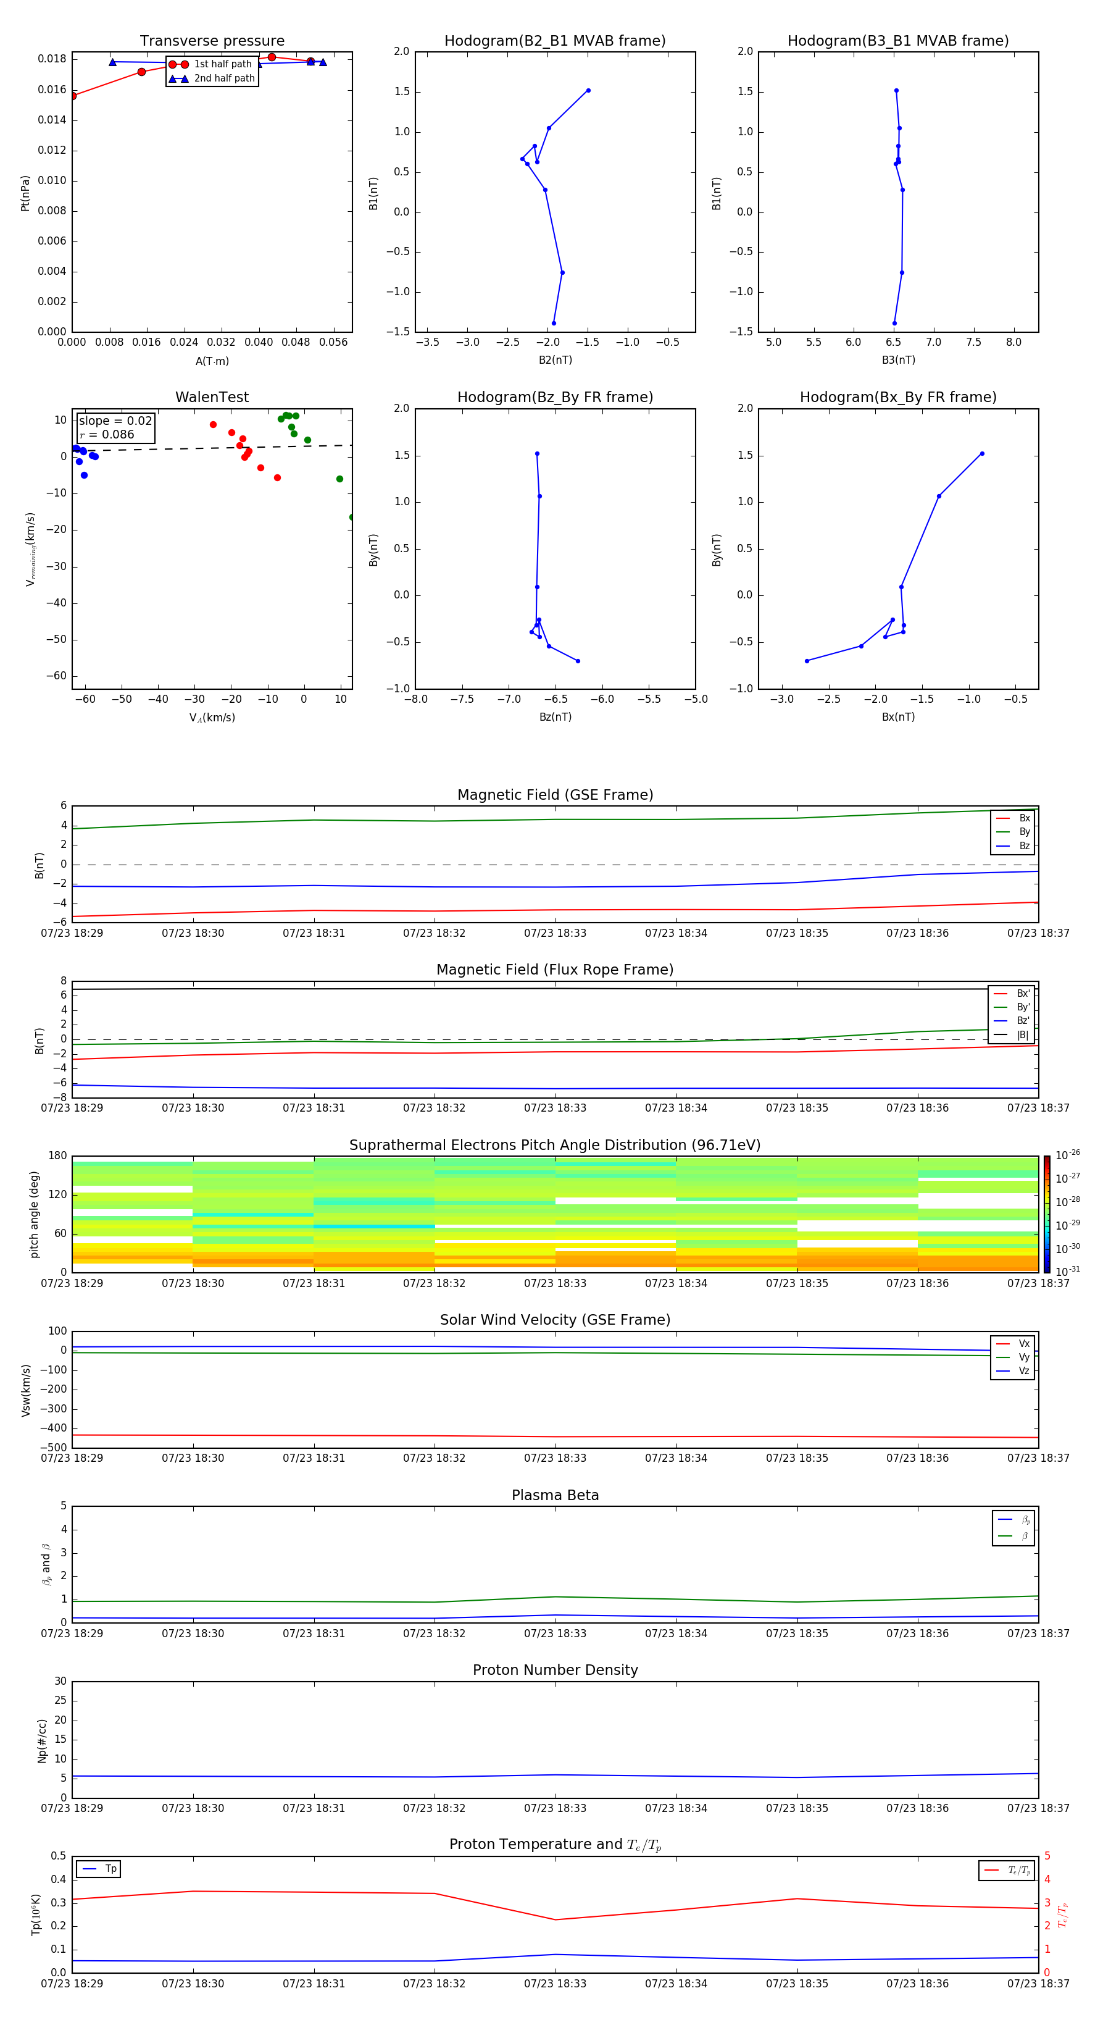
Task: Select the "Hodogram(B2_B1 MVAB frame)" title
Action: (x=555, y=41)
